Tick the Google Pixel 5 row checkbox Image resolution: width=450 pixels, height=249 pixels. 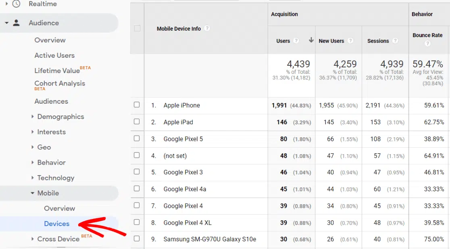[x=137, y=138]
